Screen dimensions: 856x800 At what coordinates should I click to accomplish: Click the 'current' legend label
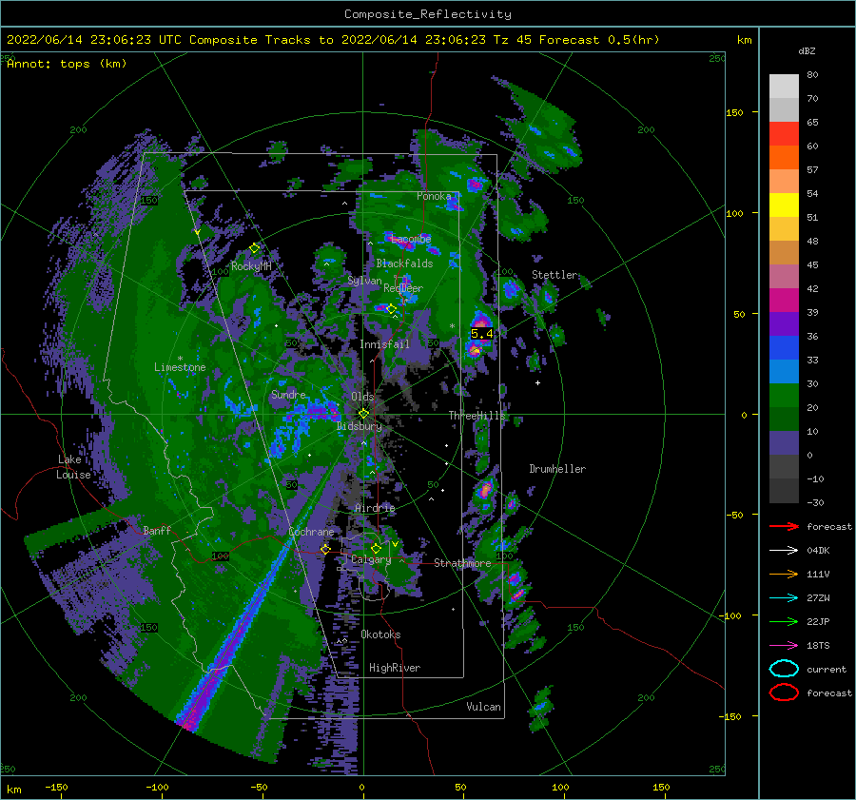827,669
